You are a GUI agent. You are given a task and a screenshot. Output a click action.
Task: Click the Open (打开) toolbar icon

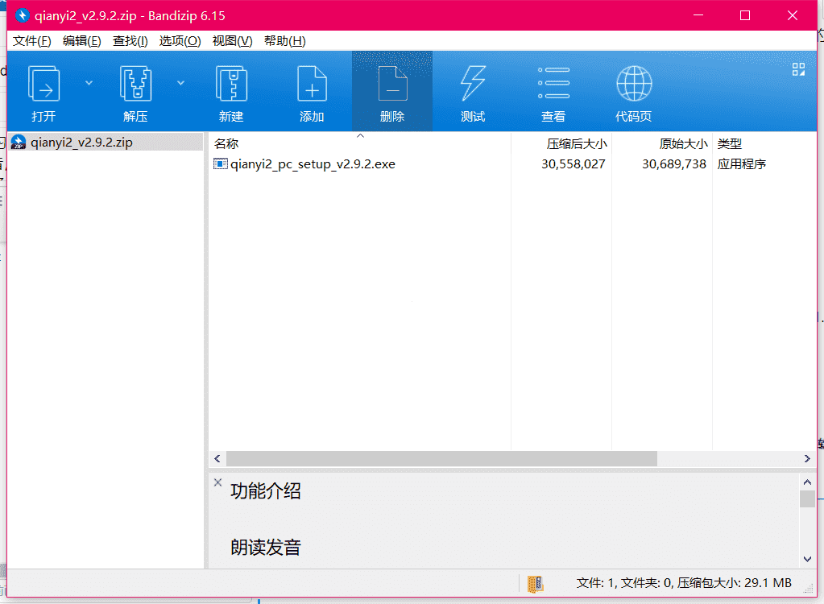(x=43, y=84)
